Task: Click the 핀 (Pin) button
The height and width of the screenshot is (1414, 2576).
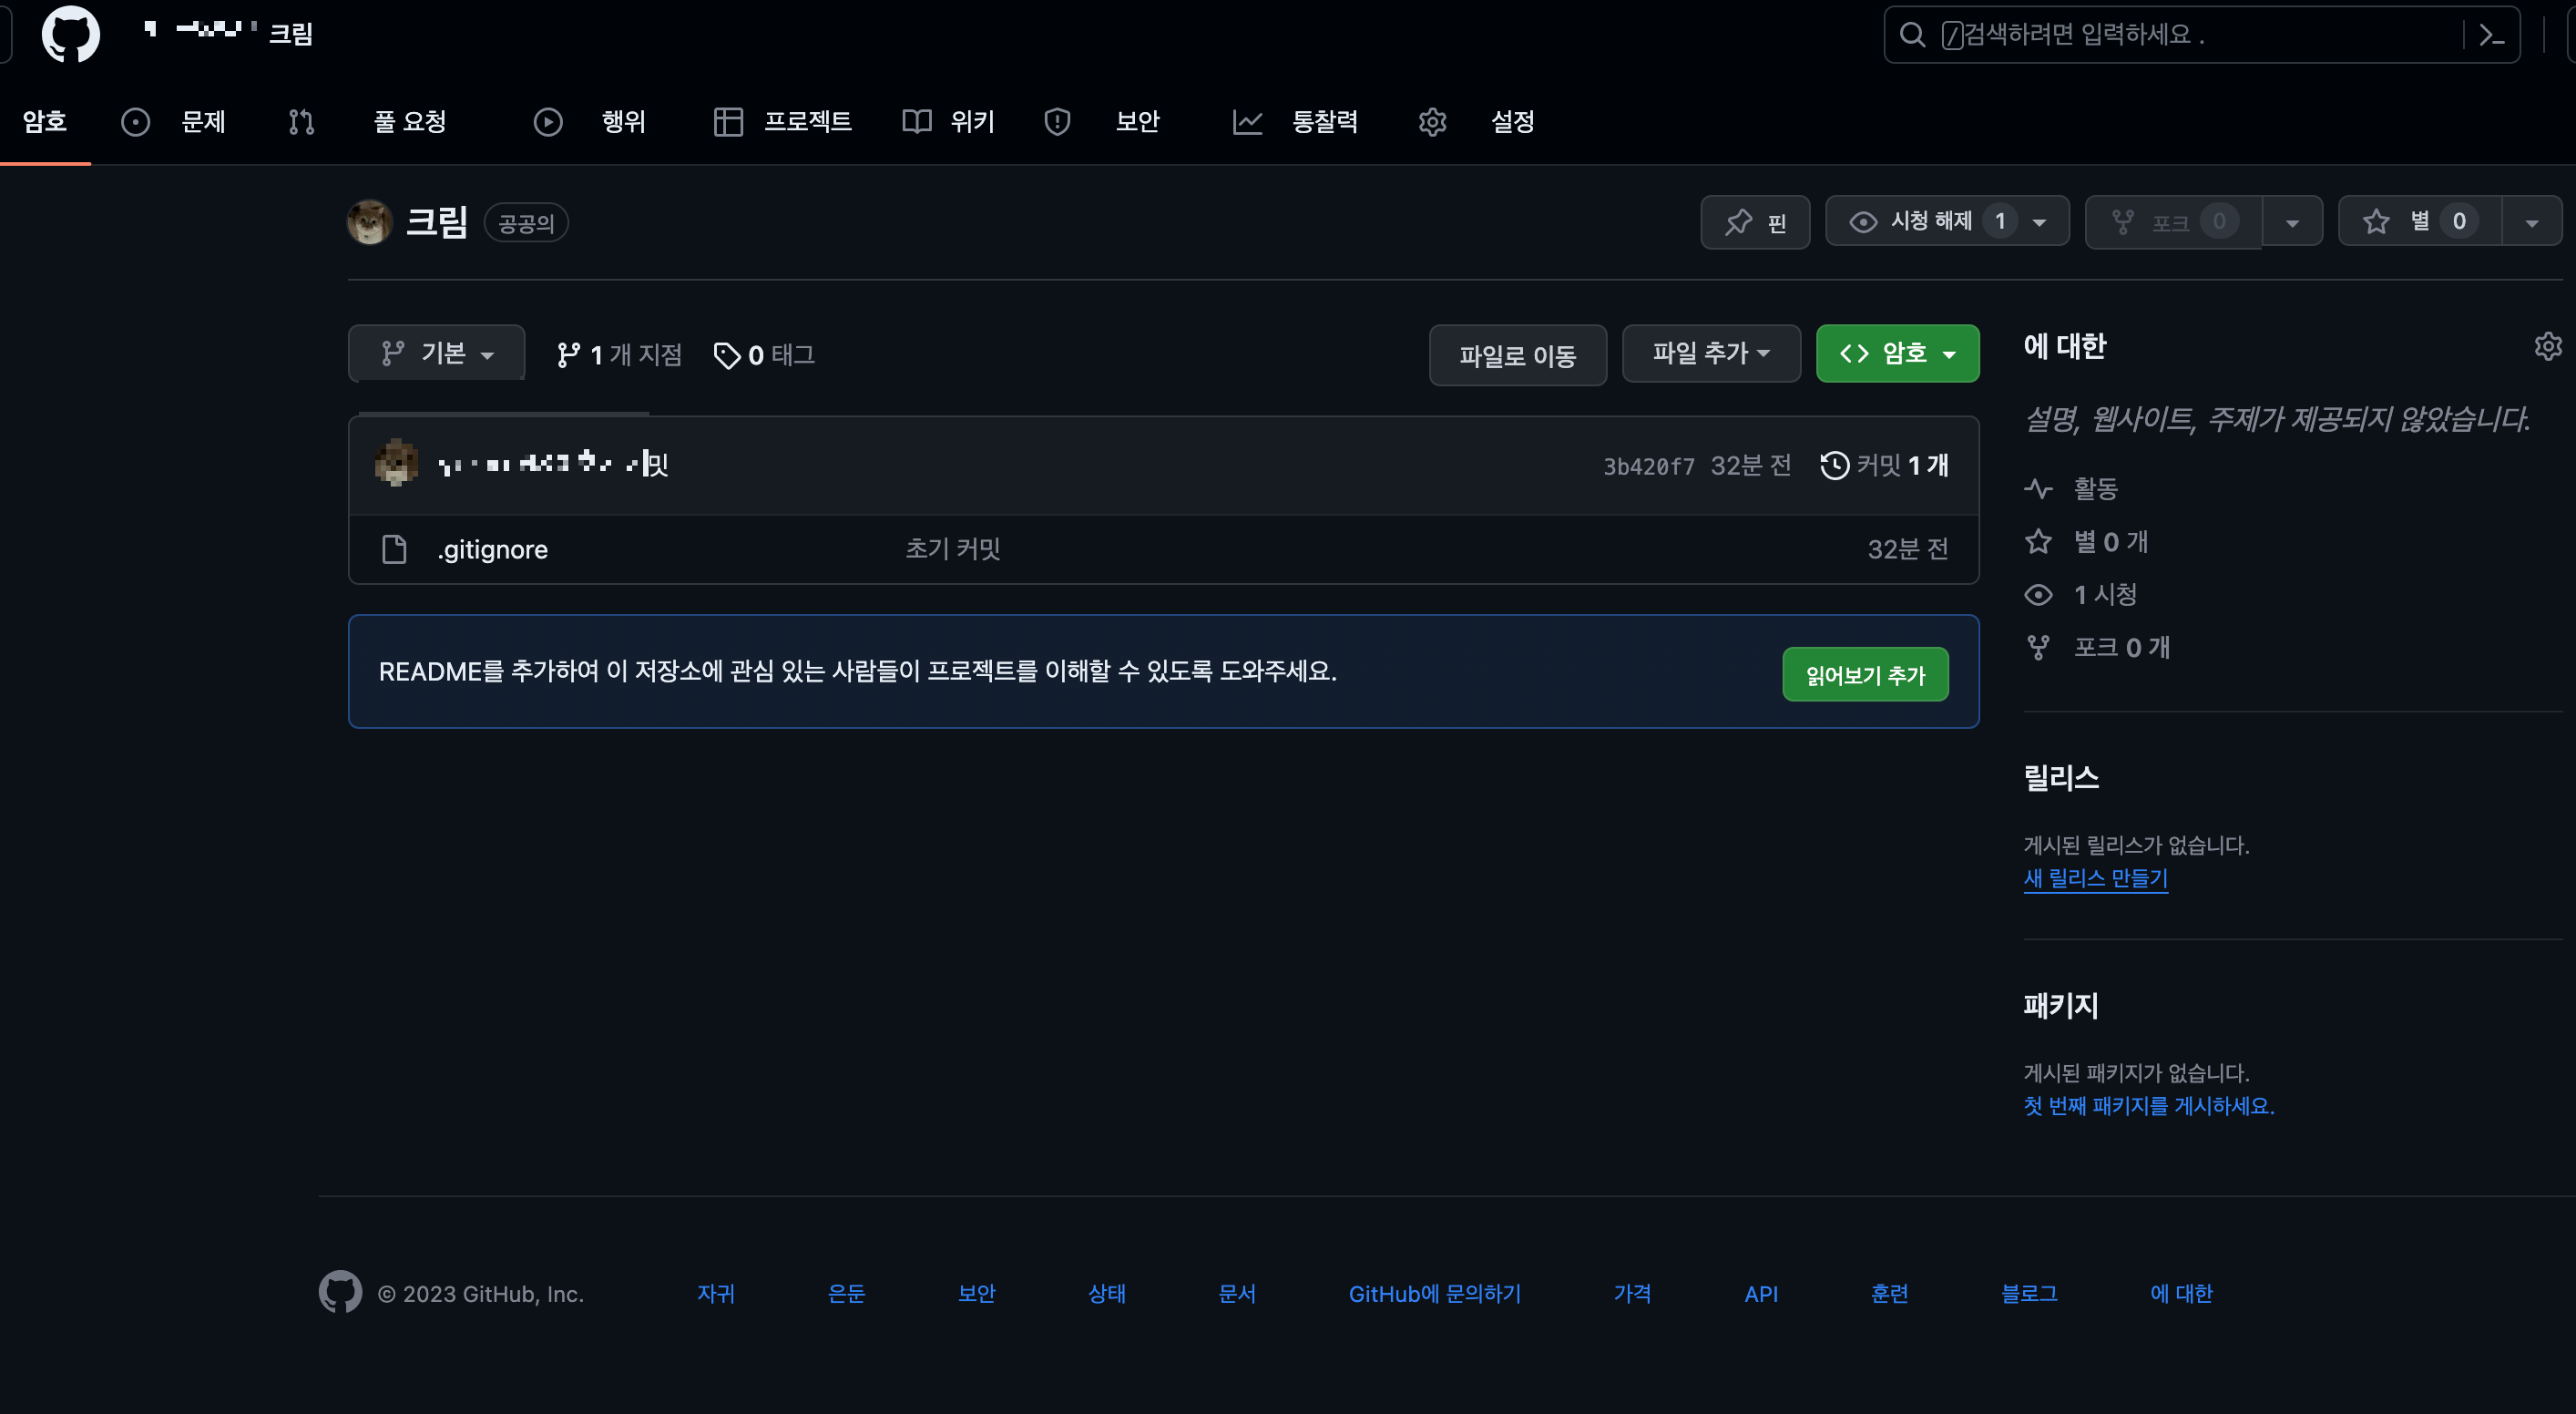Action: pos(1755,222)
